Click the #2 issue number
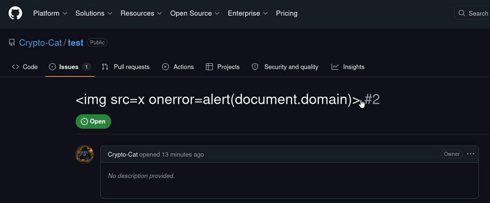This screenshot has width=490, height=203. 372,100
